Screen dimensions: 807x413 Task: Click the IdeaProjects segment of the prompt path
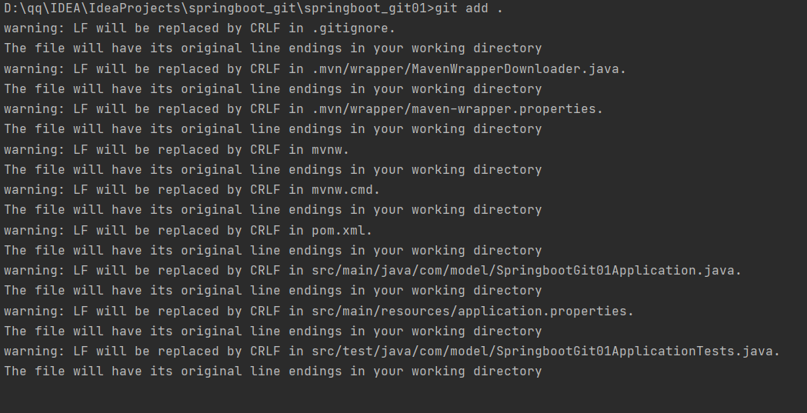(x=135, y=8)
